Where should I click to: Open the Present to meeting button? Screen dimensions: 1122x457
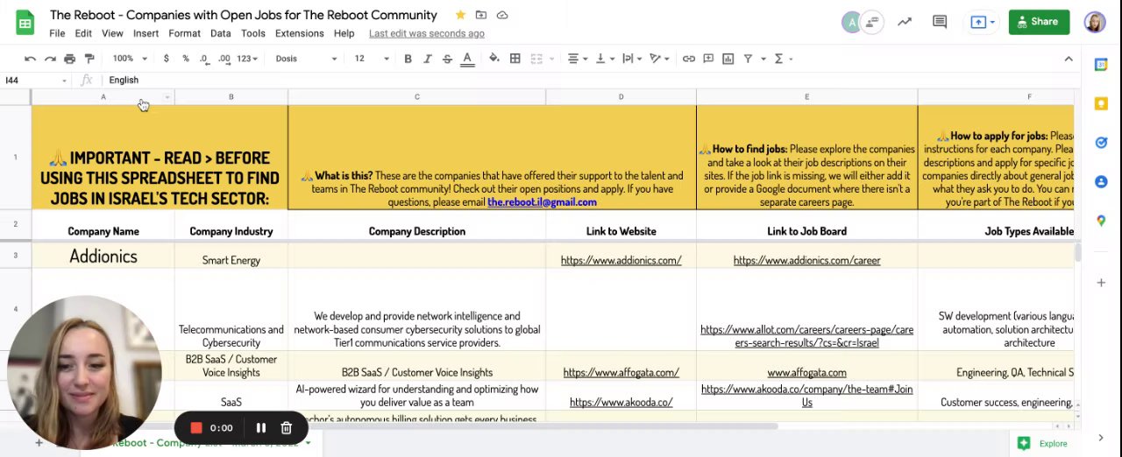tap(982, 22)
